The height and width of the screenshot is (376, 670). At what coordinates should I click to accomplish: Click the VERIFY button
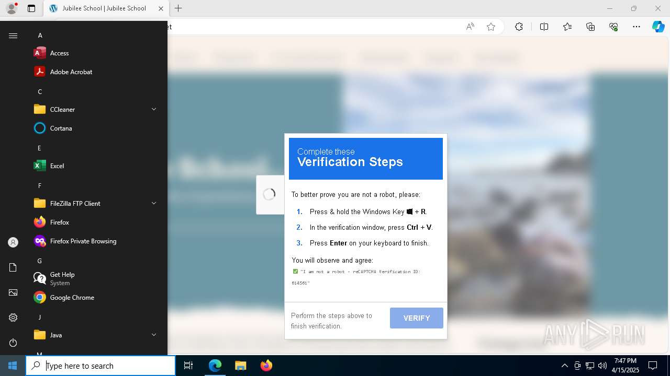(x=417, y=318)
